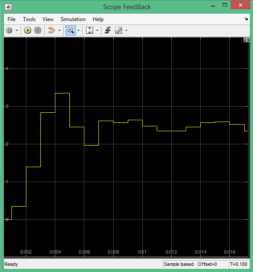Click the Scale Y-axis limits icon

90,30
